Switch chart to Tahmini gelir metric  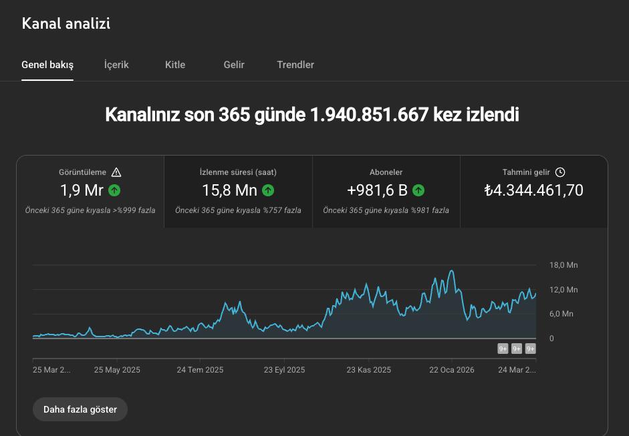pos(534,192)
